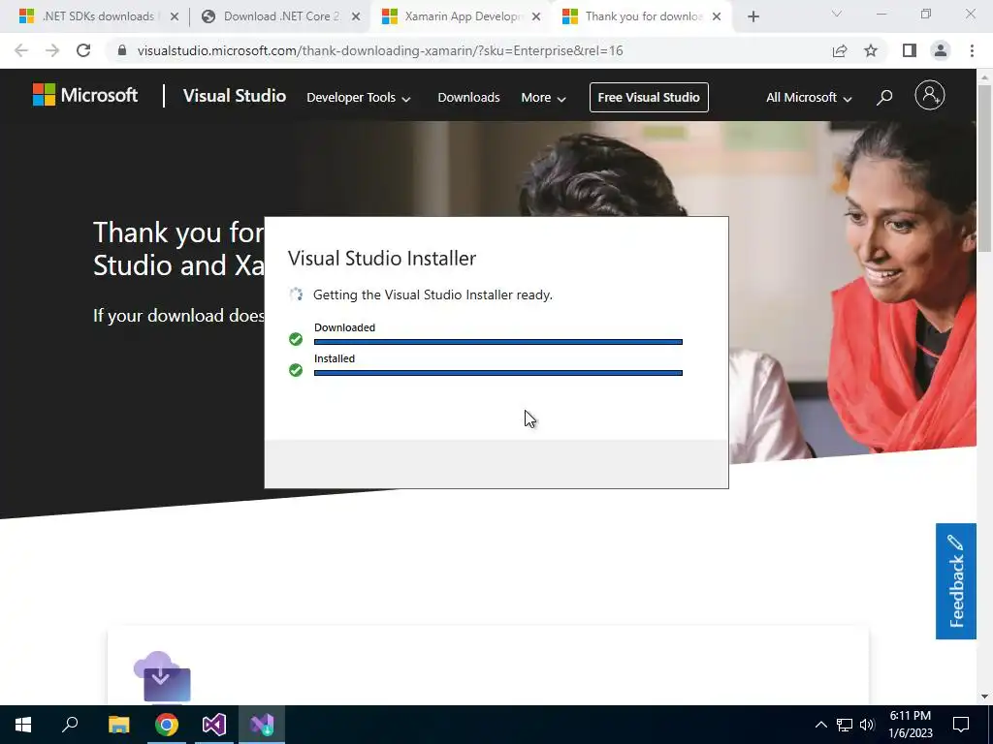
Task: Open the volume tray icon
Action: [x=867, y=725]
